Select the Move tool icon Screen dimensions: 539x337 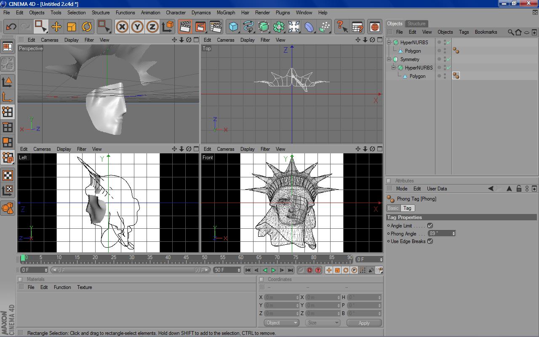pos(56,27)
